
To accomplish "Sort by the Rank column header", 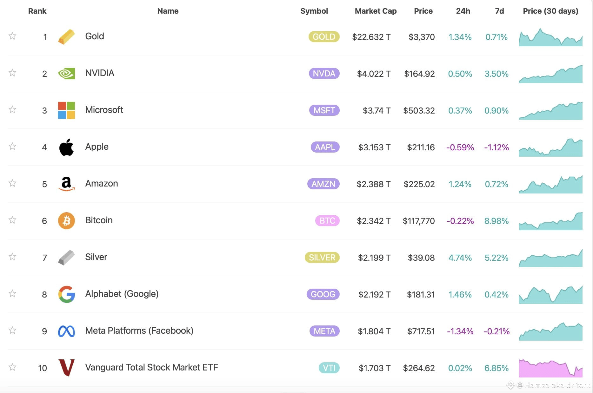I will [37, 11].
